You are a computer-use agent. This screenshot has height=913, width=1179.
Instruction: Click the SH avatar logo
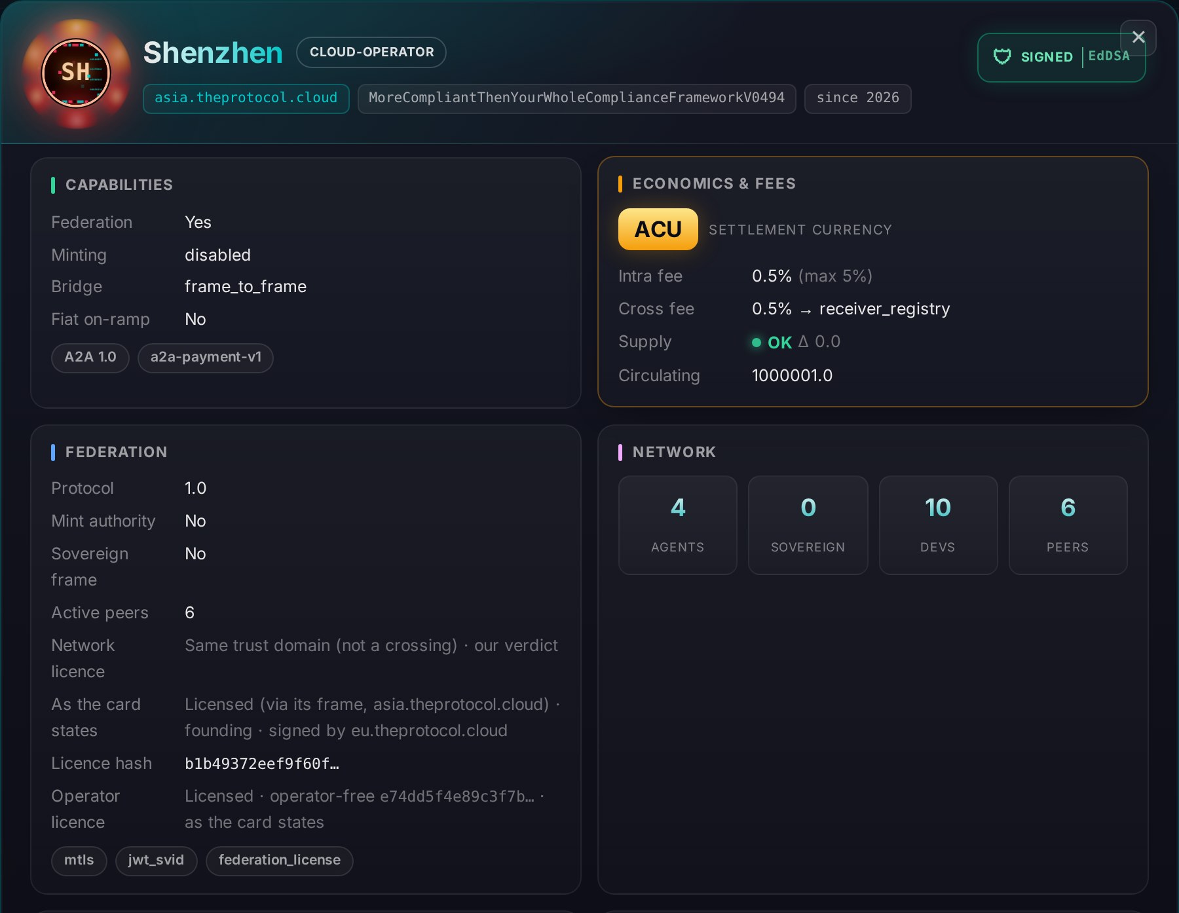point(76,73)
